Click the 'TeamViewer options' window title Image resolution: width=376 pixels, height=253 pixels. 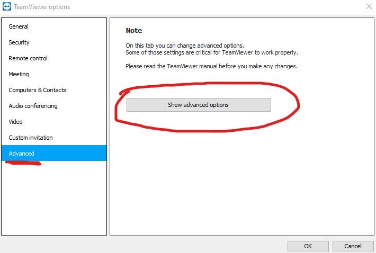click(x=42, y=7)
